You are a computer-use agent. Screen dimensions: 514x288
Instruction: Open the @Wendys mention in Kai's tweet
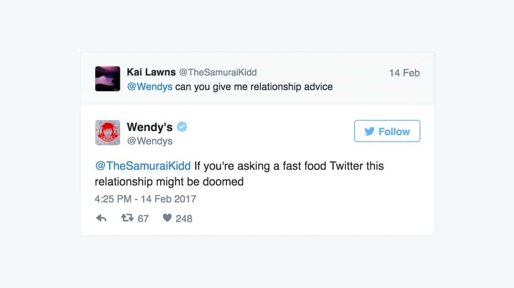(x=150, y=86)
